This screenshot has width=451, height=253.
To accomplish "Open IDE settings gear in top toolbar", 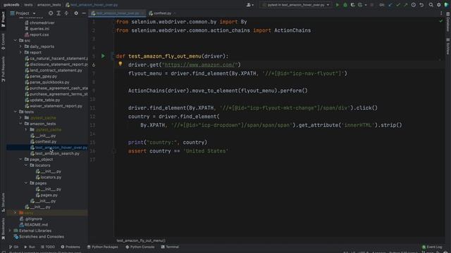I will tap(438, 5).
